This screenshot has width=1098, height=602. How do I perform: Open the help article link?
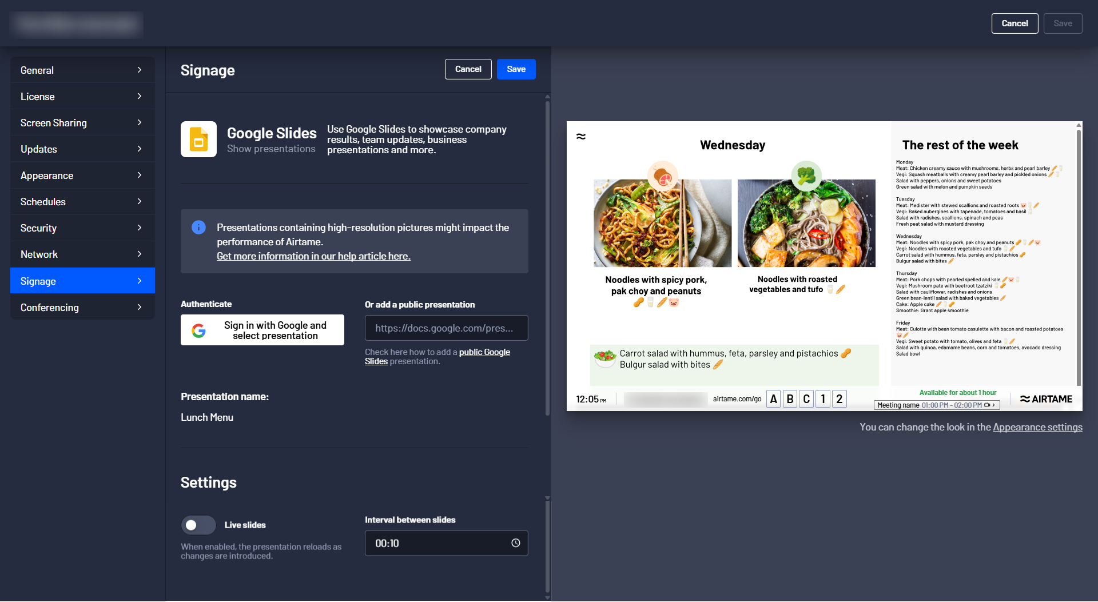point(313,256)
